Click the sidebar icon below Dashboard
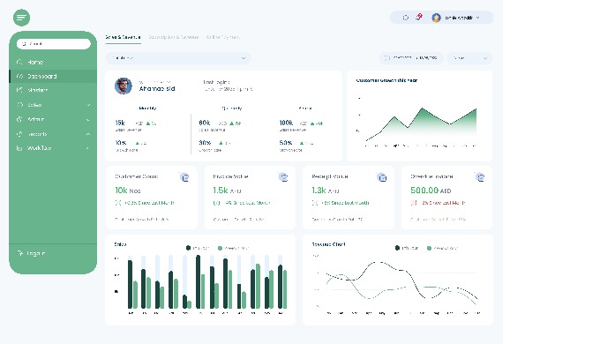The height and width of the screenshot is (344, 600). click(x=19, y=90)
